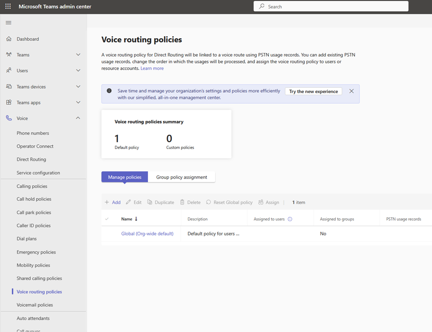Screen dimensions: 432x332
Task: Click the Add policy button label
Action: click(116, 202)
